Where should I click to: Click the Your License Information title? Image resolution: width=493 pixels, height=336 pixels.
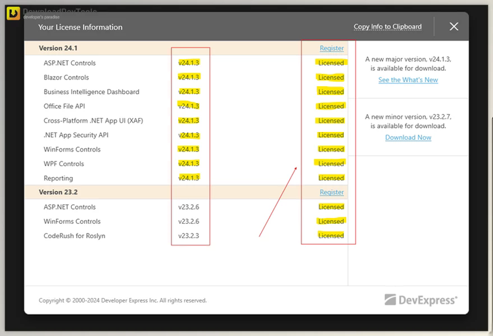coord(80,27)
